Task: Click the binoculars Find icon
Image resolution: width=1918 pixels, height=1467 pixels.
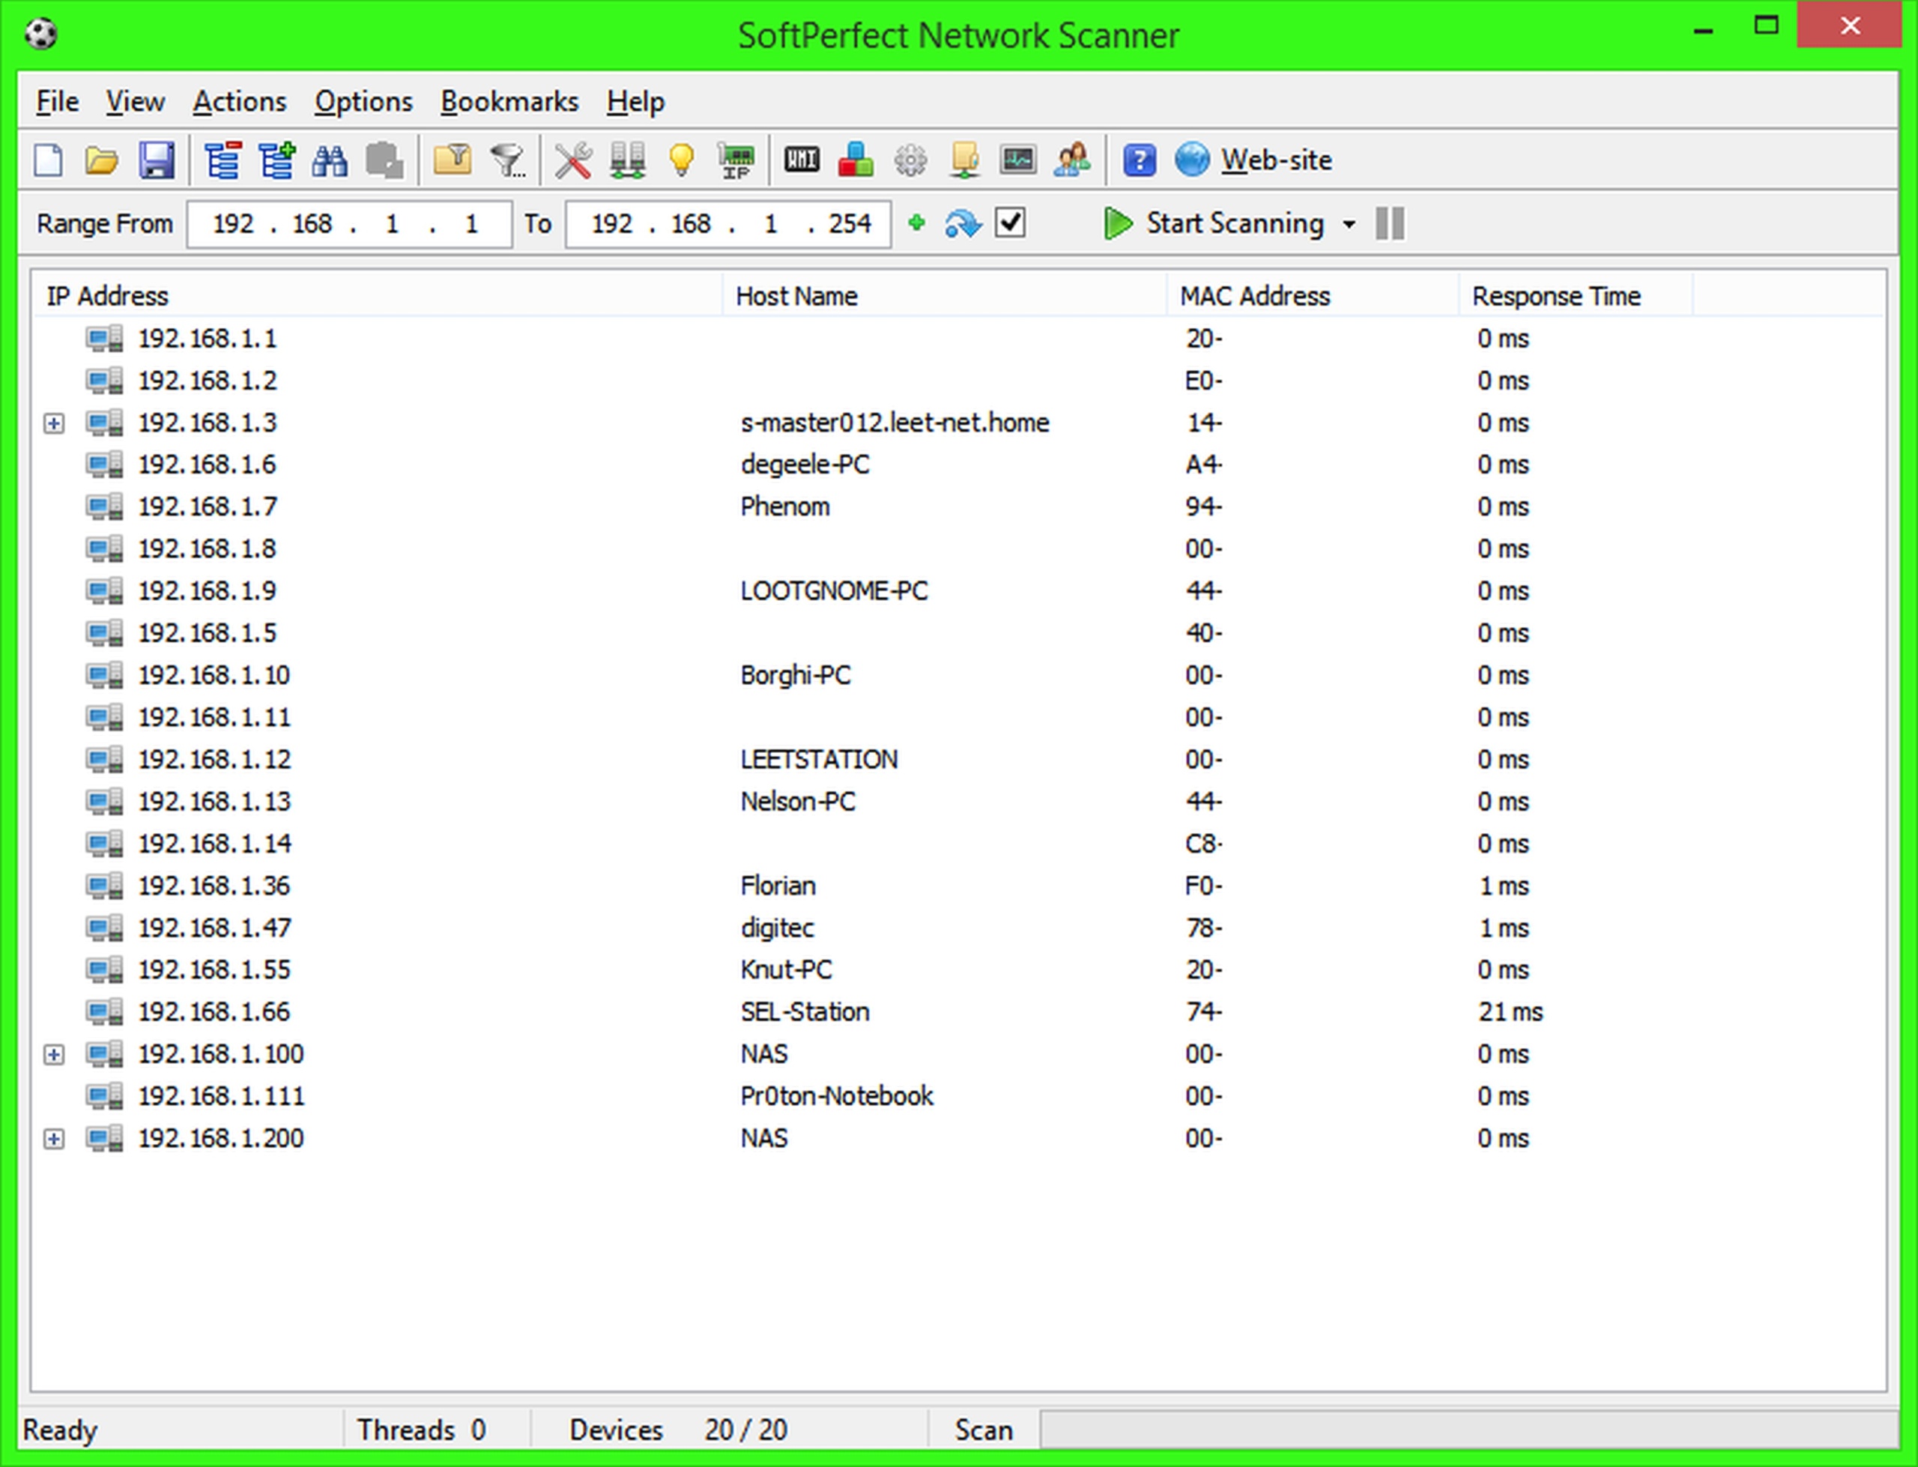Action: point(330,160)
